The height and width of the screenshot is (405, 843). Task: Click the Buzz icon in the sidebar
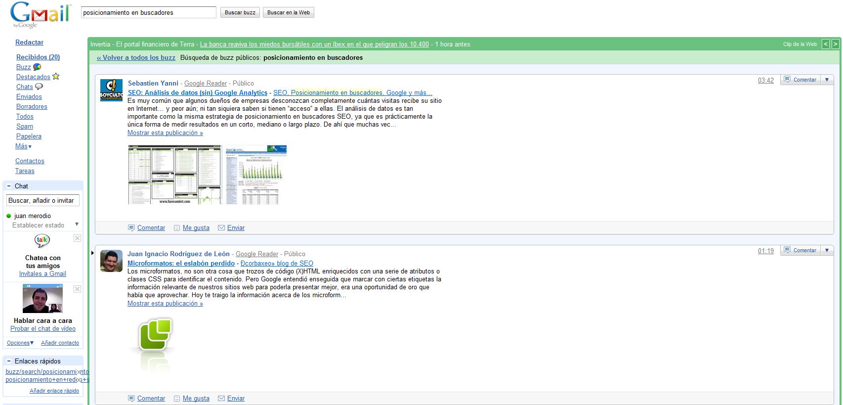pyautogui.click(x=37, y=67)
